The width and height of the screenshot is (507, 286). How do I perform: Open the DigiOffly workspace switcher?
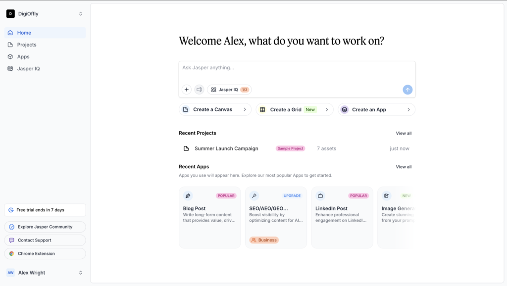pos(45,13)
